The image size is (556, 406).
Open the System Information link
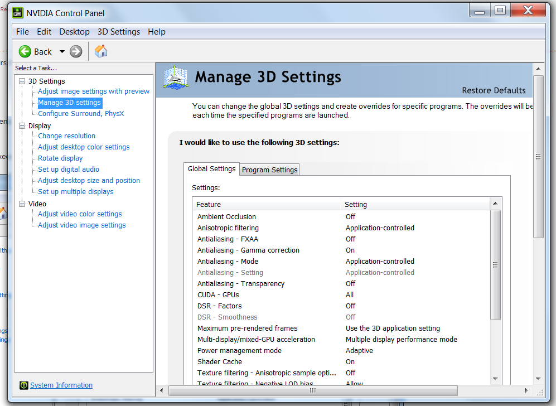click(x=61, y=385)
